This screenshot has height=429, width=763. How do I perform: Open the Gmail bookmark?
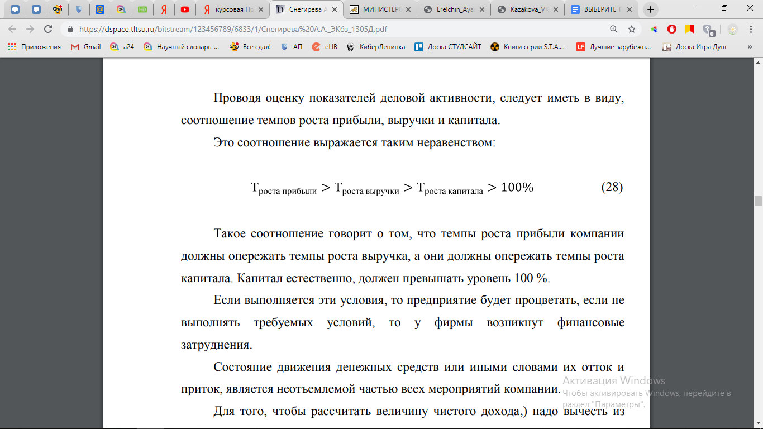(x=86, y=47)
